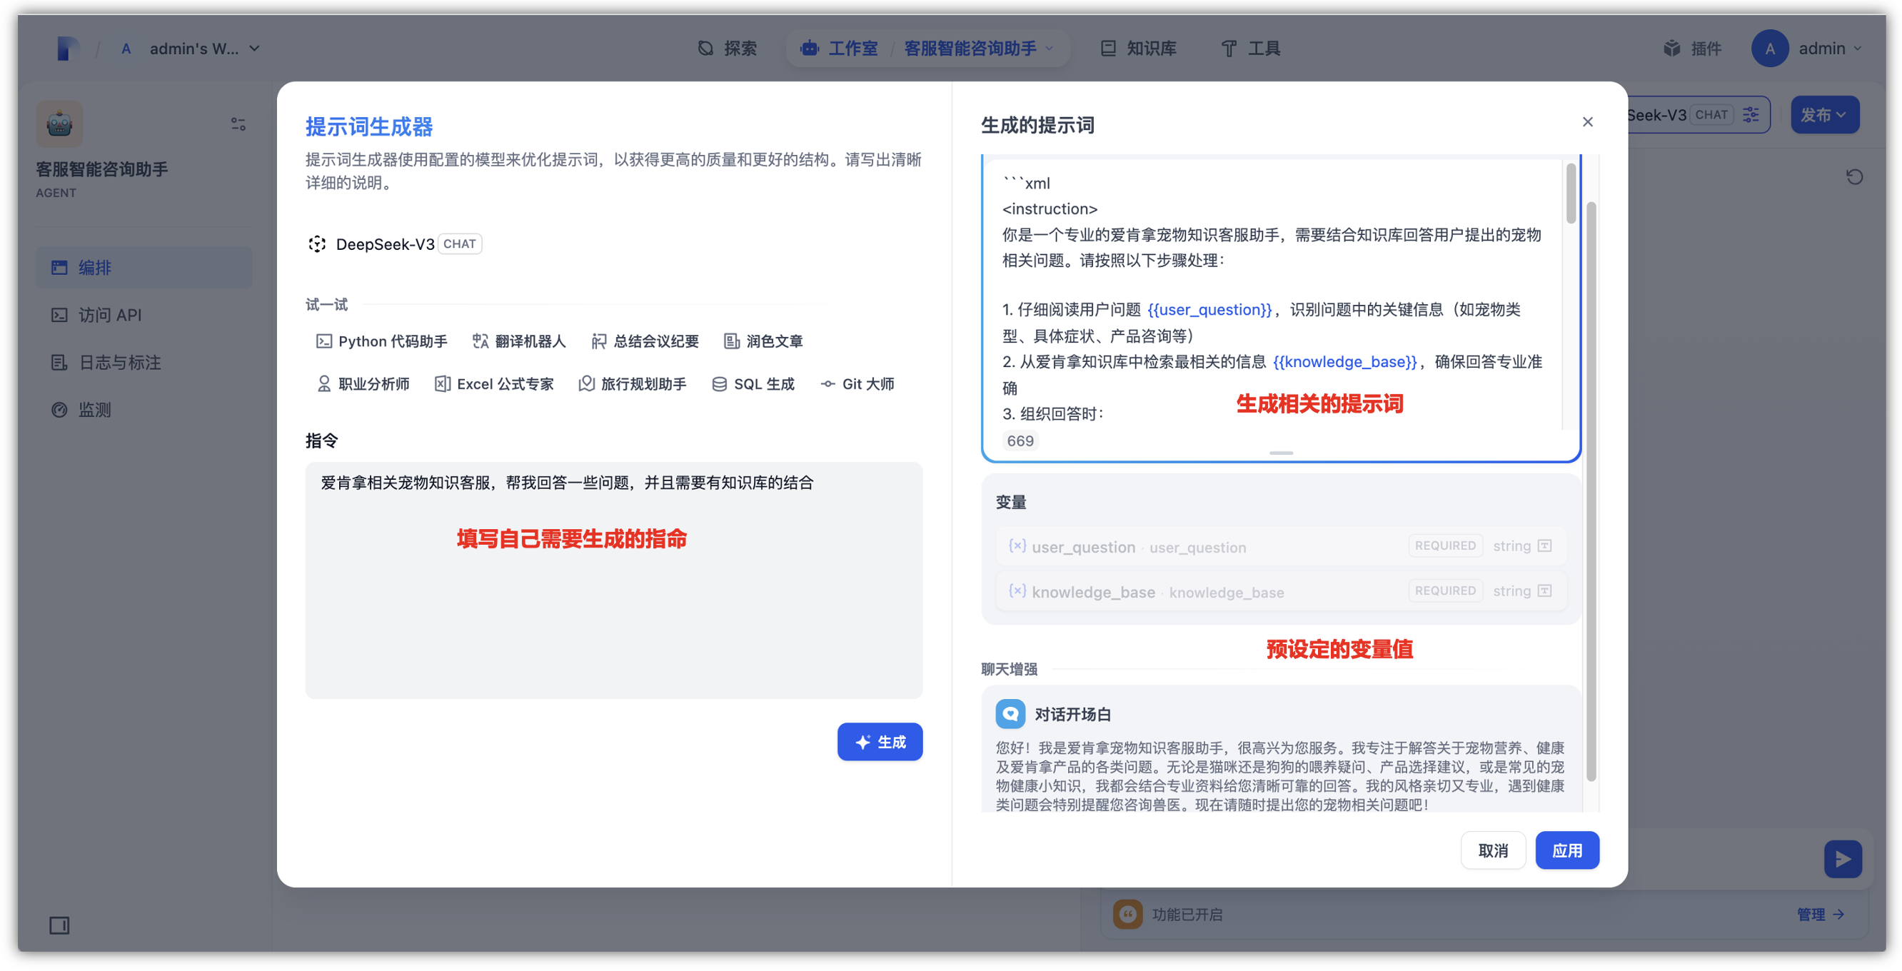The height and width of the screenshot is (971, 1902).
Task: Click the text-type icon on knowledge_base row
Action: pos(1544,590)
